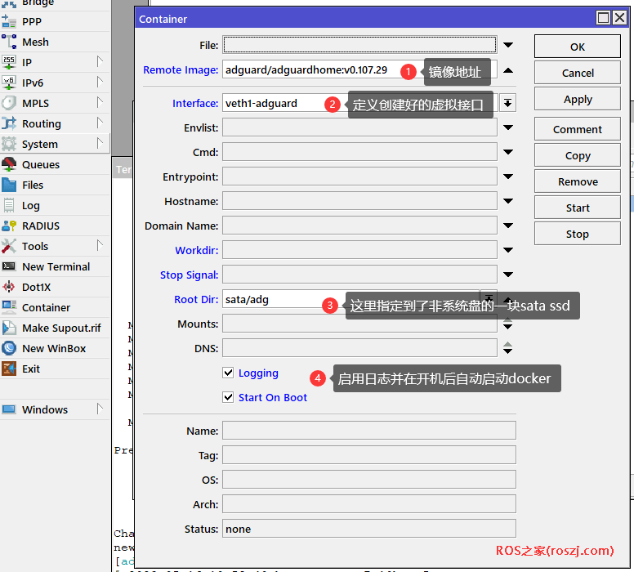Click the Stop button

coord(578,234)
